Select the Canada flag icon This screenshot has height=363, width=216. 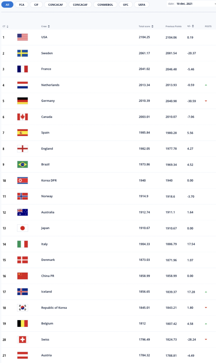click(x=22, y=117)
